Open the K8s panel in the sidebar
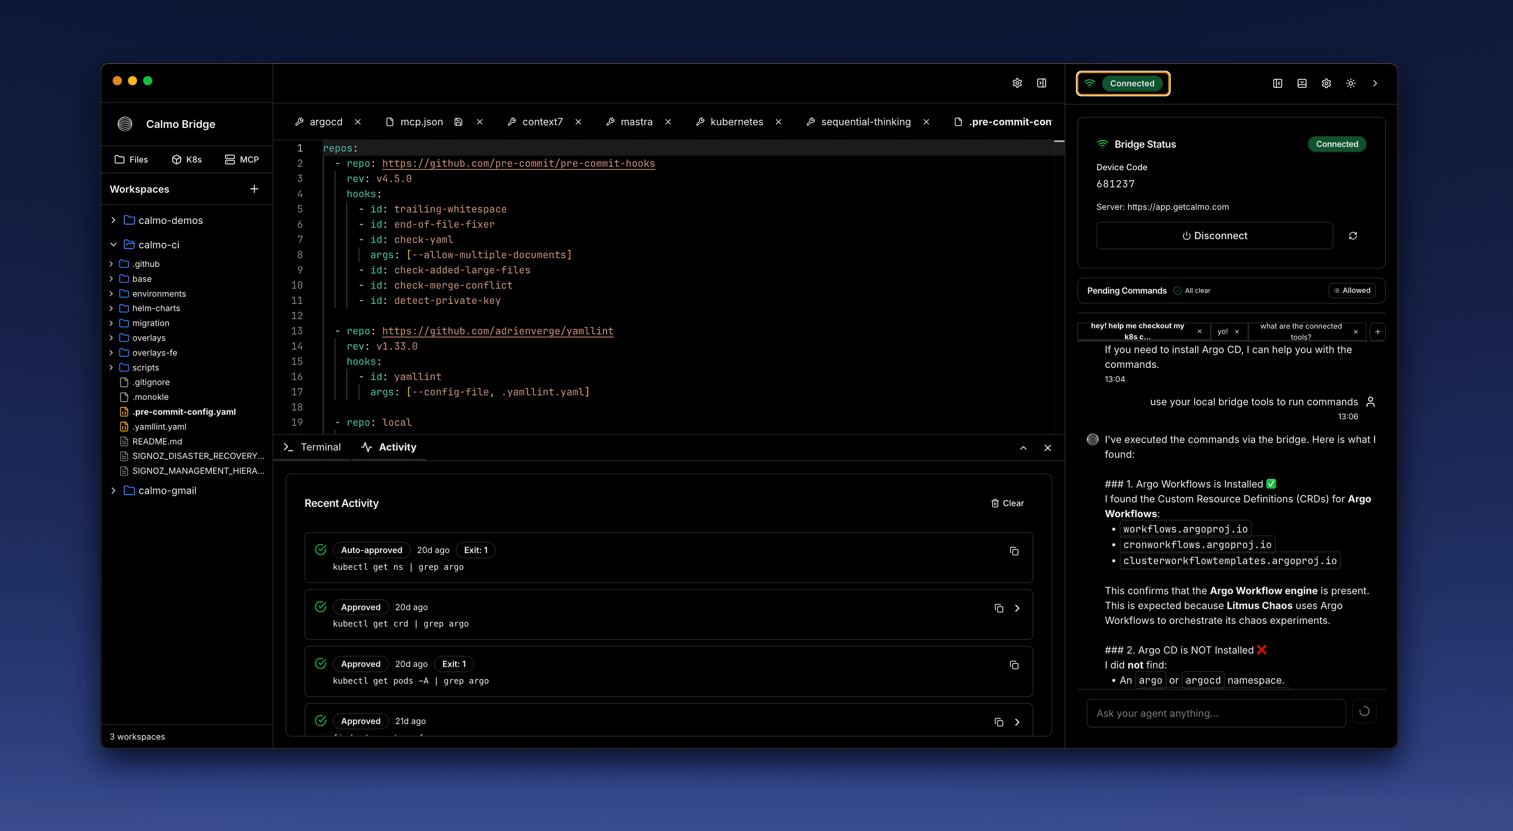The width and height of the screenshot is (1513, 831). click(x=187, y=159)
